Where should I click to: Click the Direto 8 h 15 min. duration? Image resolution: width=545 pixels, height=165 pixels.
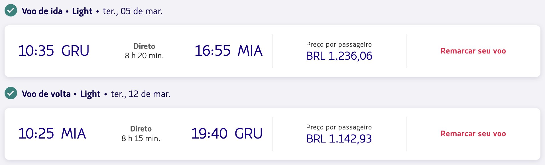tap(141, 134)
